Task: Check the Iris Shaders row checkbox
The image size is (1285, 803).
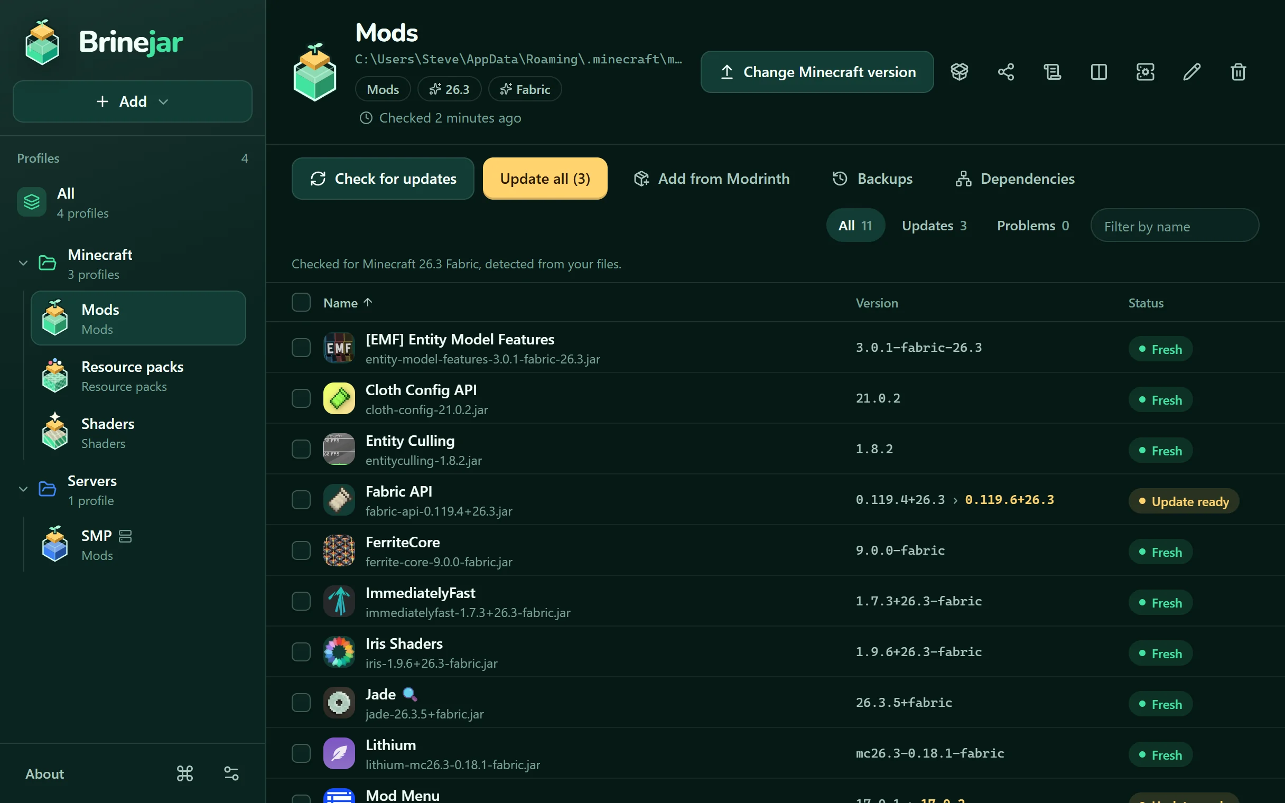Action: [301, 652]
